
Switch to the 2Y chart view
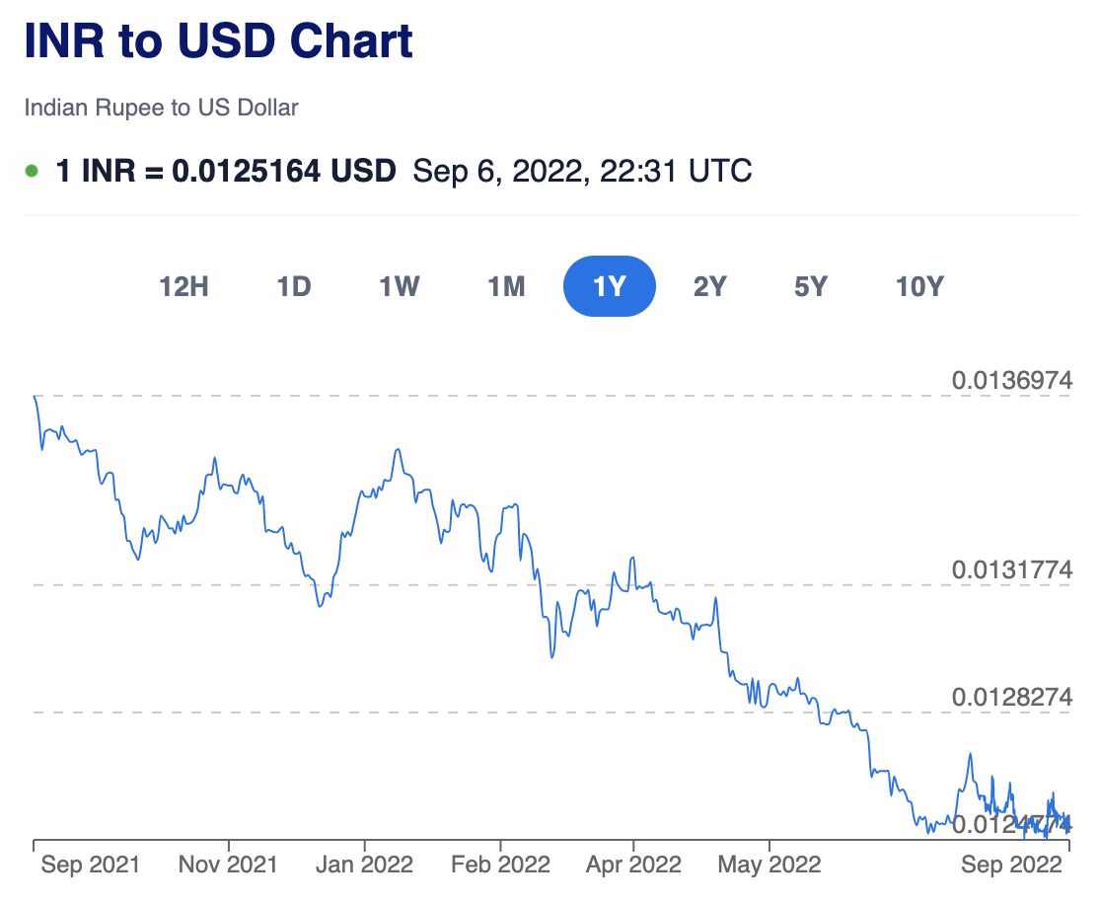pos(709,287)
